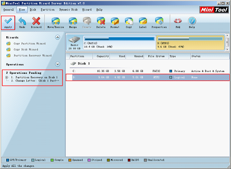Click Active & Boot & System status
Screen dimensions: 231x169
tap(208, 71)
